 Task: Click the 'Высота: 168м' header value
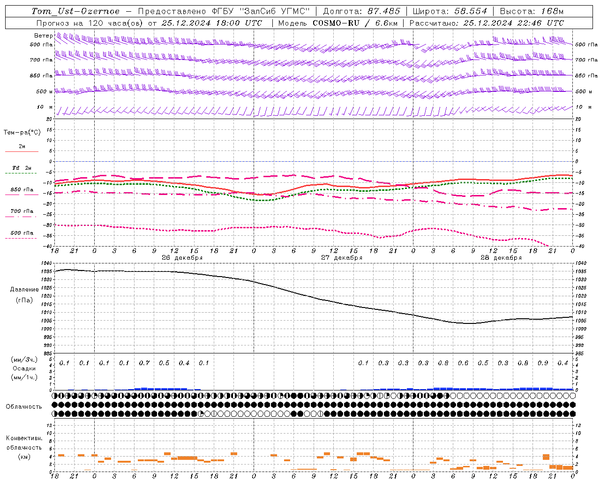coord(532,11)
